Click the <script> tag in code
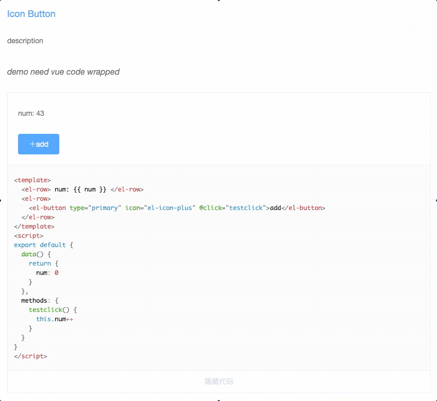The width and height of the screenshot is (437, 401). (28, 235)
